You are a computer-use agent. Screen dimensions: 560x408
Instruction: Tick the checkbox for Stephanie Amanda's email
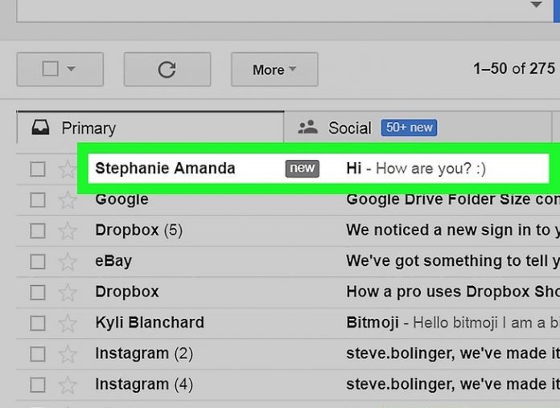[x=38, y=169]
